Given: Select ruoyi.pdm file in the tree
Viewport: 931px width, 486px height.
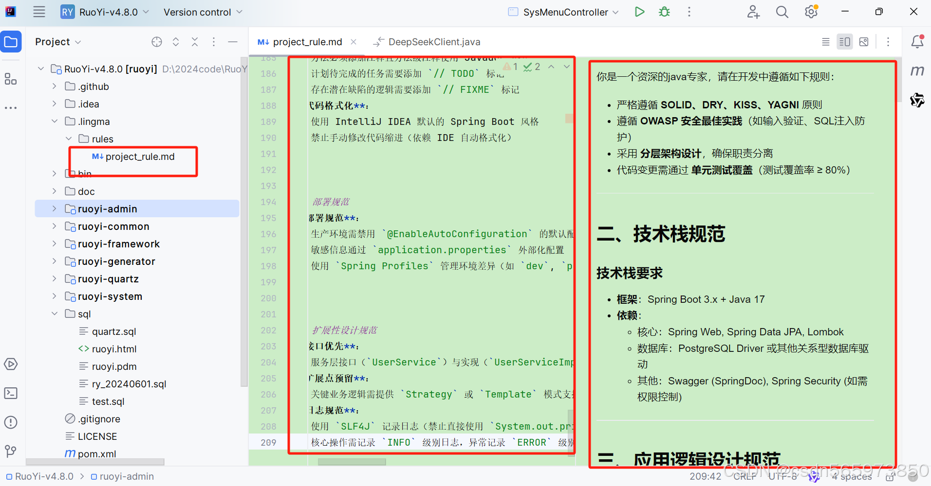Looking at the screenshot, I should [108, 366].
